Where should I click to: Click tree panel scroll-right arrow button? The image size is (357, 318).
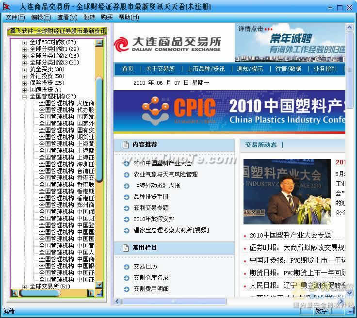tap(91, 293)
